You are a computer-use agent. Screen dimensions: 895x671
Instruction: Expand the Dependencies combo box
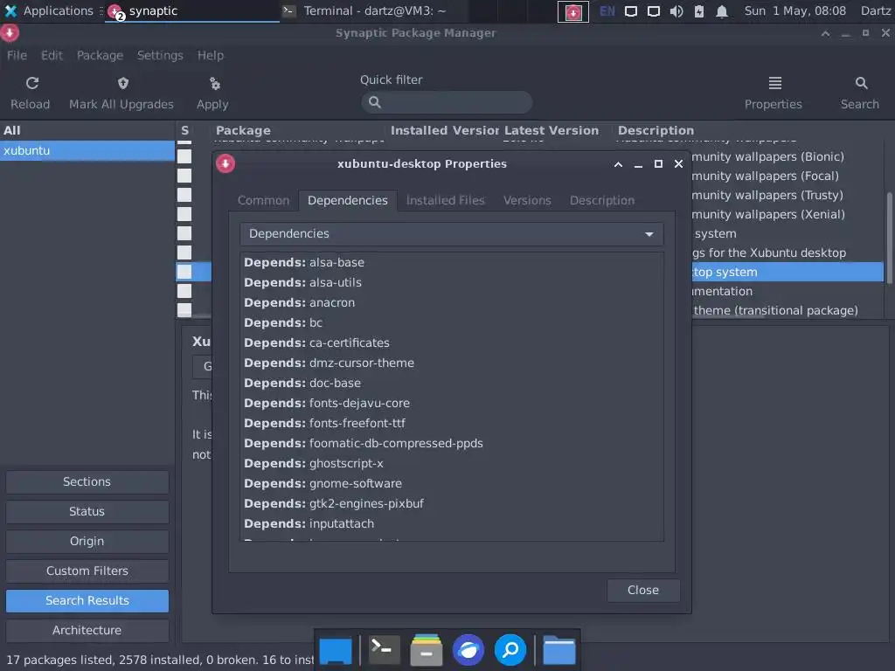point(452,234)
